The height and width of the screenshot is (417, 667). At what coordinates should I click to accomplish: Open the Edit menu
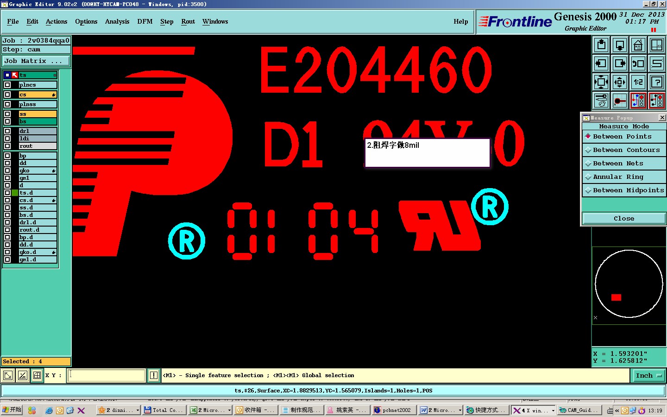pyautogui.click(x=32, y=22)
